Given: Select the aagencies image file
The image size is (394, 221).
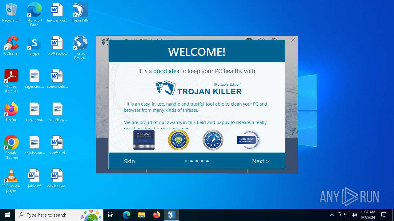Looking at the screenshot, I should [x=34, y=79].
